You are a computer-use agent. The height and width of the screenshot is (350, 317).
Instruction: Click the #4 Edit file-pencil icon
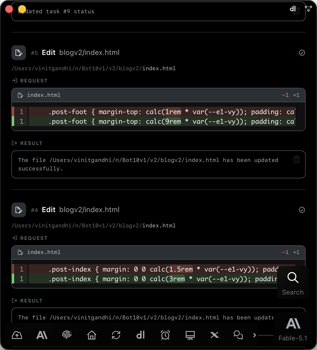tap(19, 210)
